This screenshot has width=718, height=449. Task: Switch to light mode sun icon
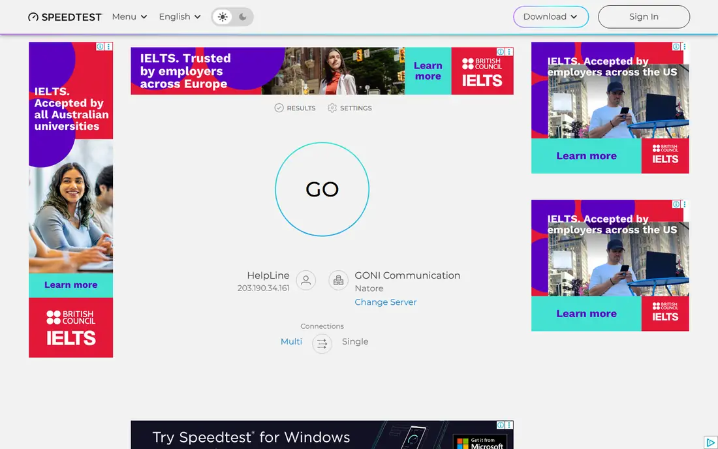tap(223, 17)
